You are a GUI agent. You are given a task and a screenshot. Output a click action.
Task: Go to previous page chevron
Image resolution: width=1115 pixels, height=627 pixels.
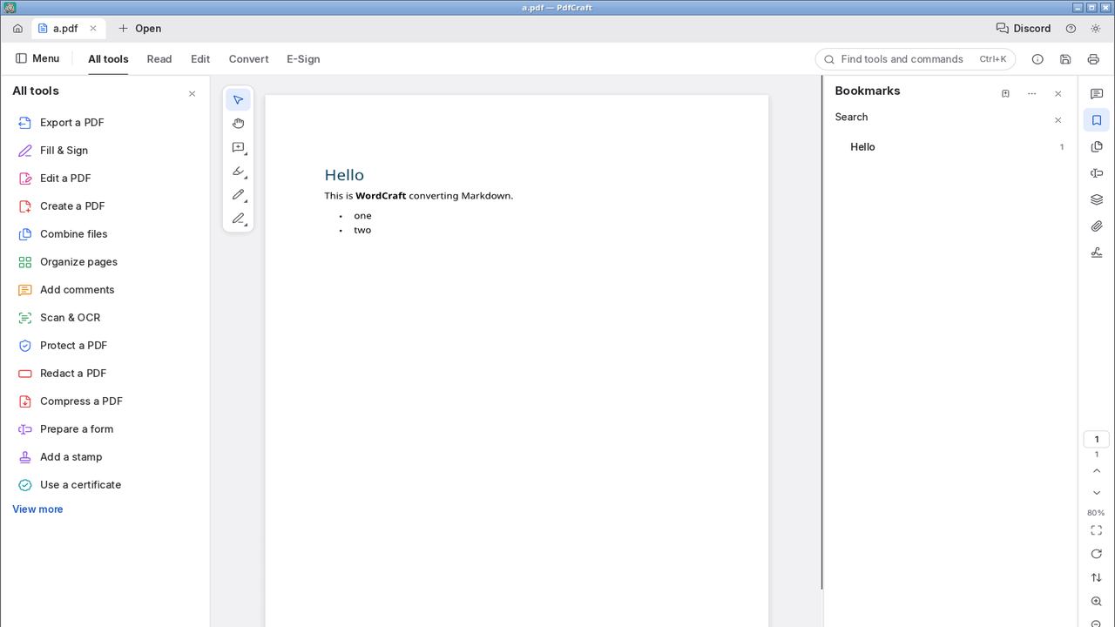[x=1097, y=471]
